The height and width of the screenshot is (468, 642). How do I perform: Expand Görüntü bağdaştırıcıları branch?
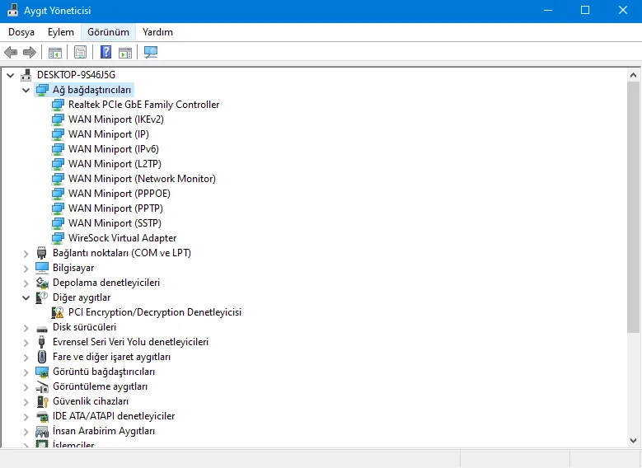(26, 372)
